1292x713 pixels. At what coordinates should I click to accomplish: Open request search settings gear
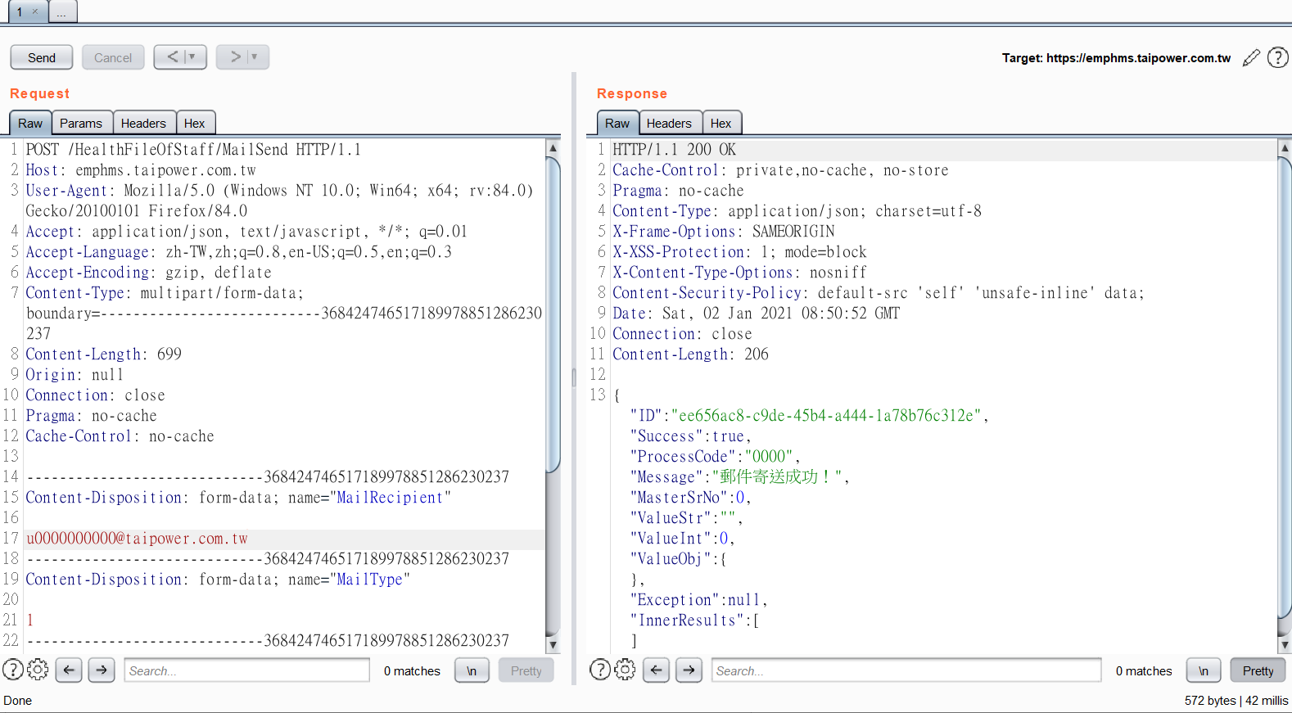(x=38, y=670)
